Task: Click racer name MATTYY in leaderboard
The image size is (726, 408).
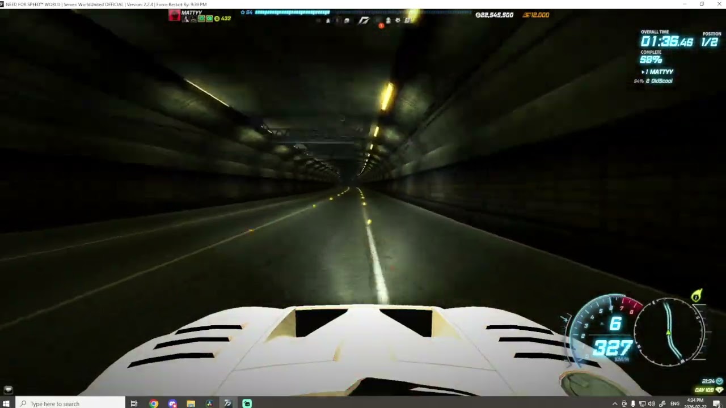Action: tap(661, 72)
